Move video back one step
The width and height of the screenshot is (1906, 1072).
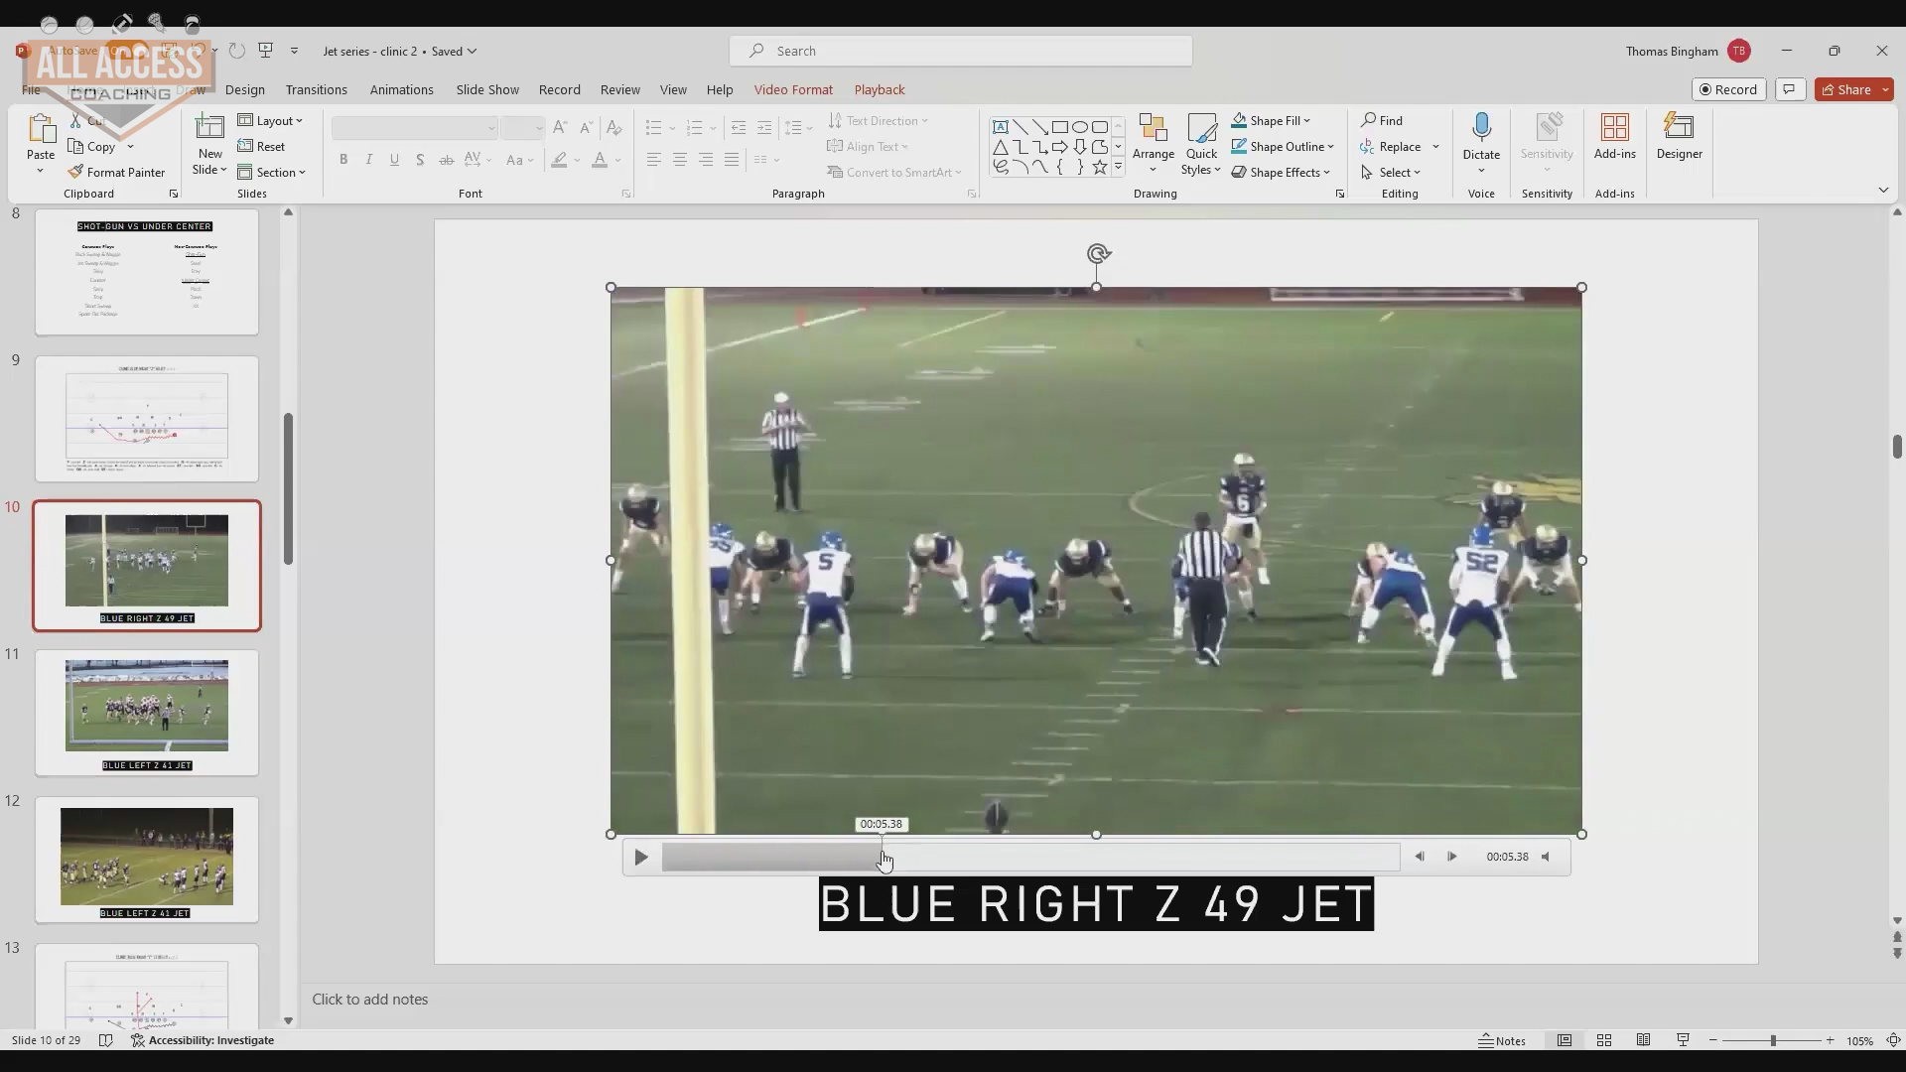coord(1420,857)
